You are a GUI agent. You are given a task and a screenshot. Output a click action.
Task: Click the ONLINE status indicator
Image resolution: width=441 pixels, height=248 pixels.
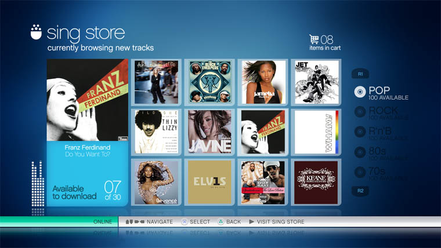tap(102, 221)
